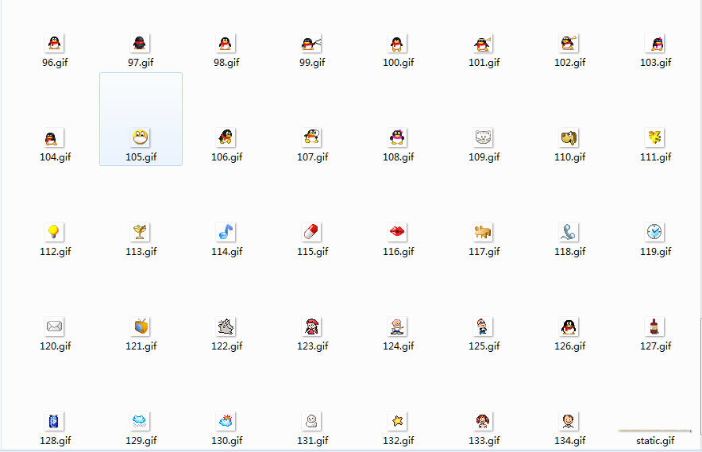Screen dimensions: 702x452
Task: Select the 123.gif red hat girl icon
Action: coord(311,326)
